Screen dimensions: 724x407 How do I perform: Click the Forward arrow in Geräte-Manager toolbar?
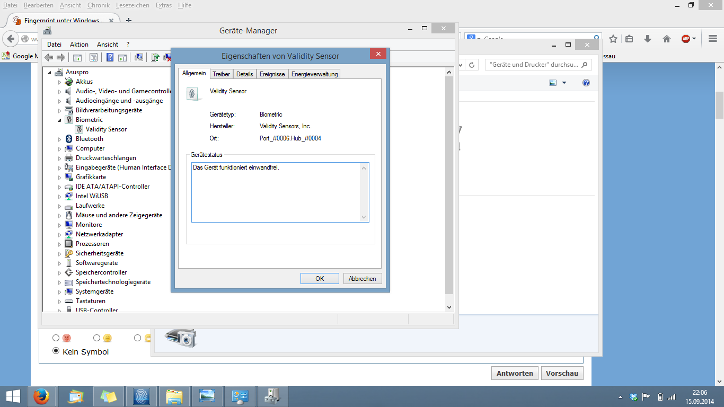click(61, 57)
